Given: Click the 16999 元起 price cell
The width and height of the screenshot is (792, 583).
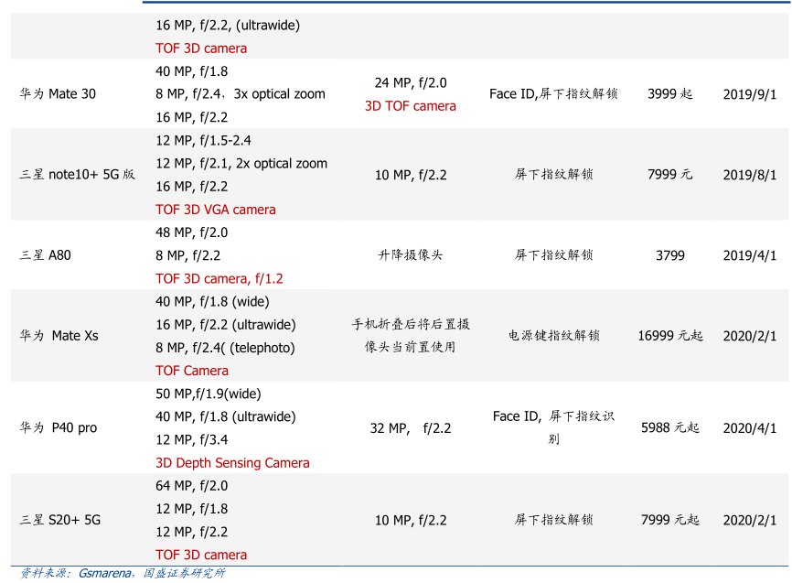Looking at the screenshot, I should click(669, 336).
